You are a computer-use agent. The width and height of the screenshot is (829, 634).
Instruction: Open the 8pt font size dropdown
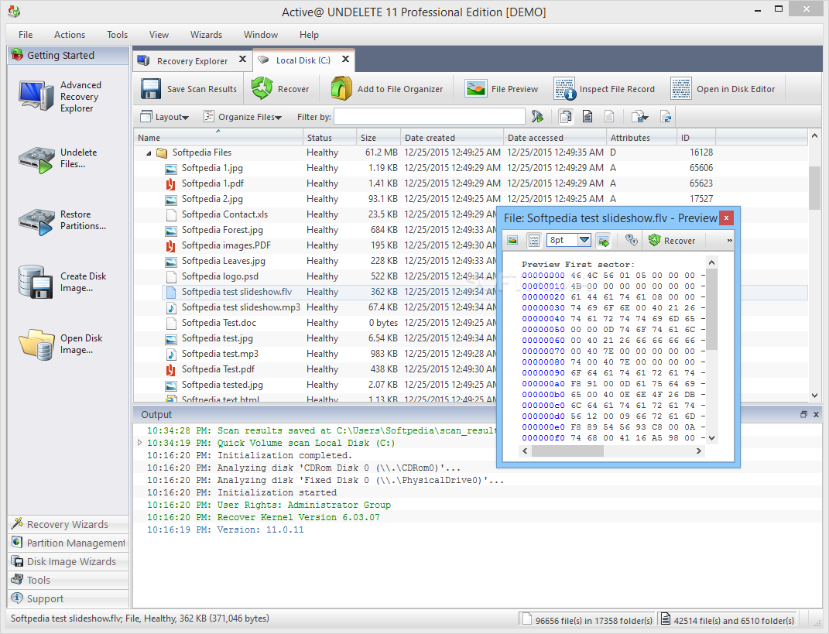click(584, 240)
